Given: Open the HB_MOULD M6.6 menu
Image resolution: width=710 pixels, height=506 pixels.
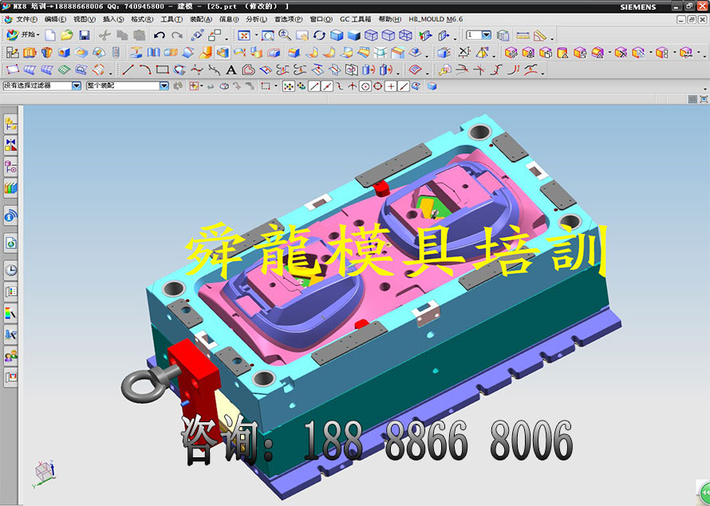Looking at the screenshot, I should point(435,18).
